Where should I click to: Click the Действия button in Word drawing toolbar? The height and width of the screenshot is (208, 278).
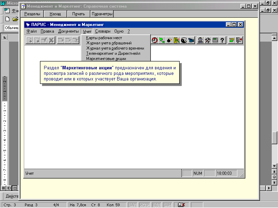12,196
